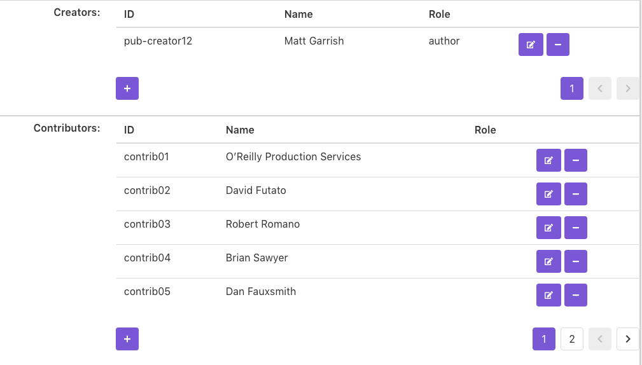Go to contributors page 2
The width and height of the screenshot is (642, 365).
pos(572,339)
